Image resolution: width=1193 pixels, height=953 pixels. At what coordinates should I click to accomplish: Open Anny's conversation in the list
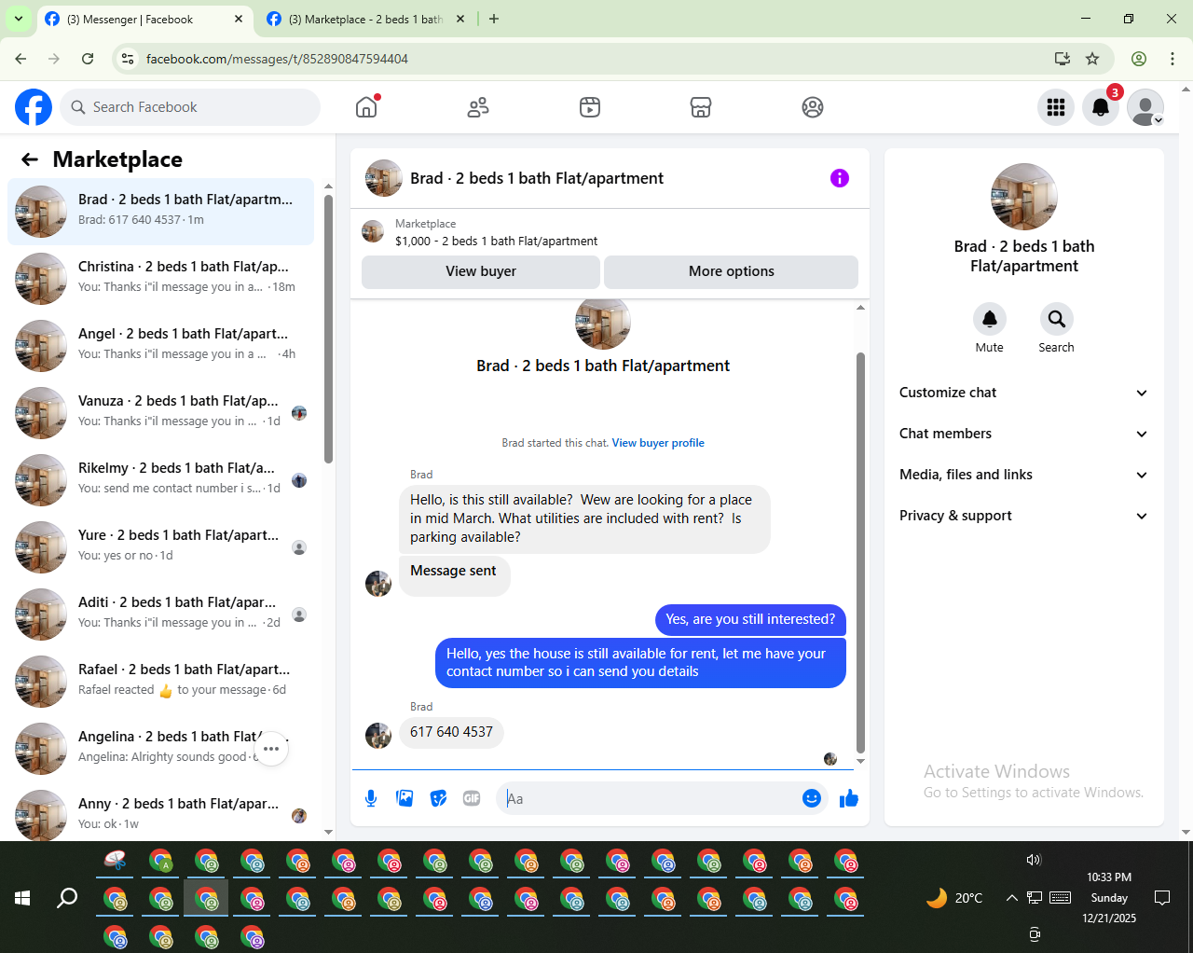pos(161,814)
